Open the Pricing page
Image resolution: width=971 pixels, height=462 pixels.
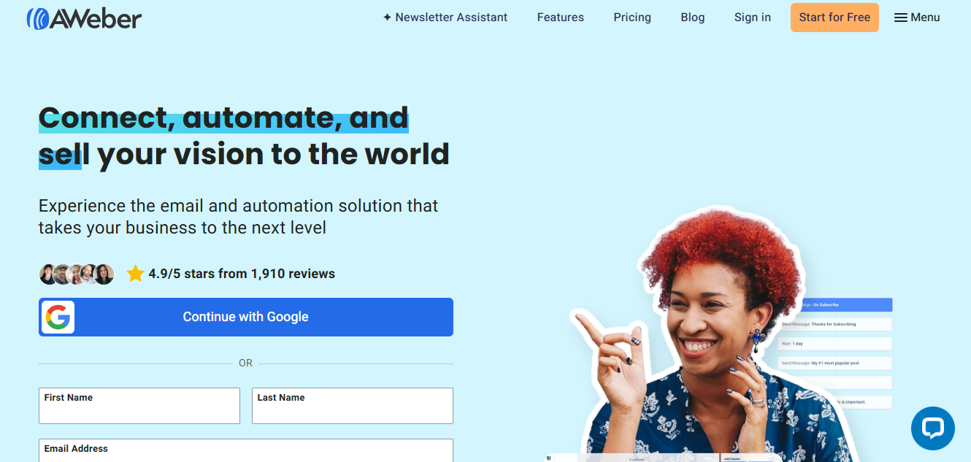pyautogui.click(x=632, y=18)
